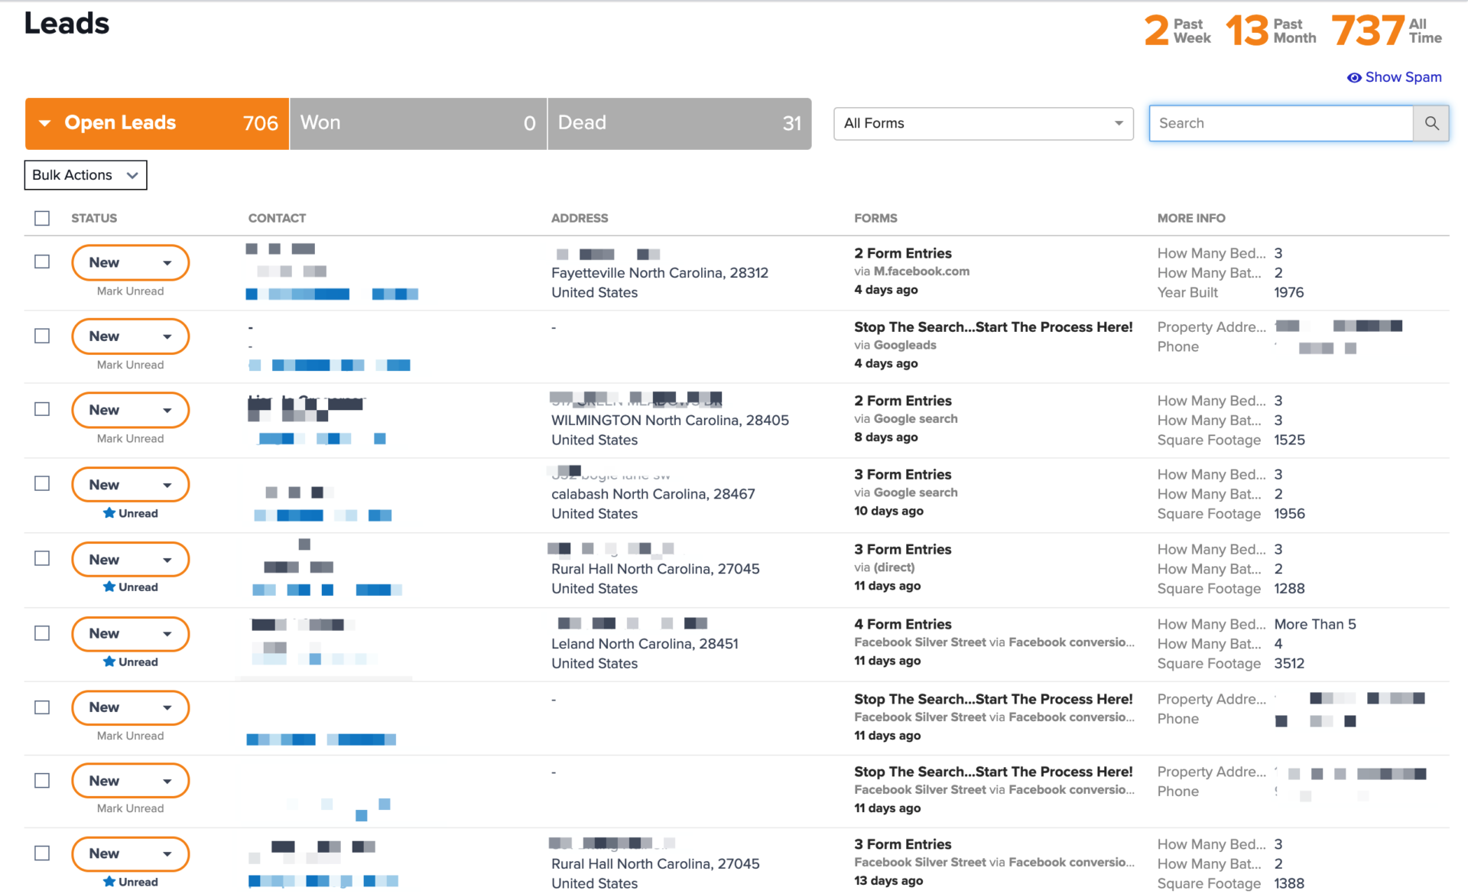This screenshot has height=894, width=1468.
Task: Click star icon beside last row Unread
Action: pos(109,882)
